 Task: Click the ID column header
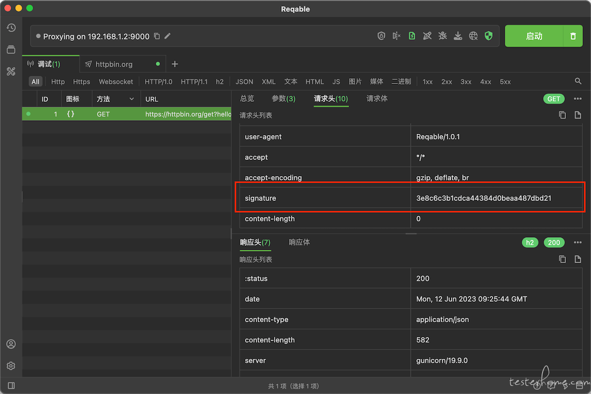(x=45, y=99)
